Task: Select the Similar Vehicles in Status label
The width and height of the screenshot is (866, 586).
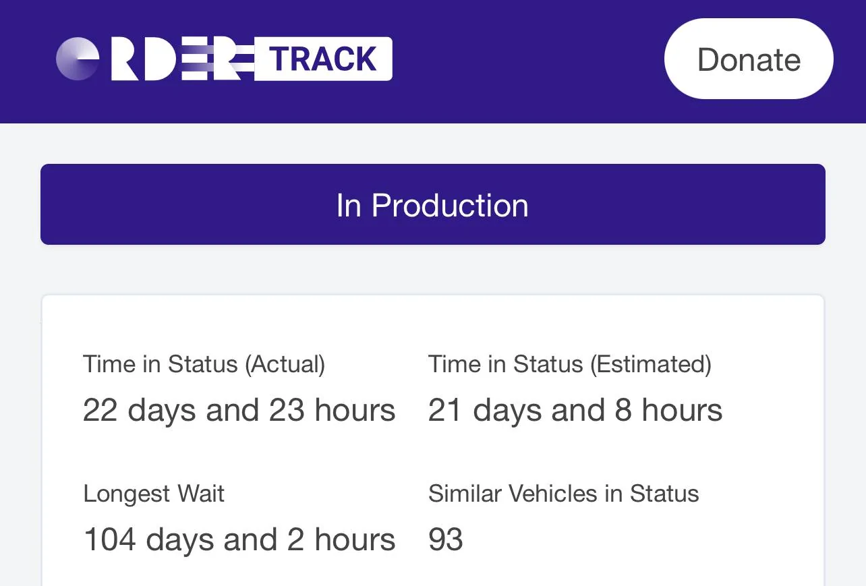Action: (x=563, y=494)
